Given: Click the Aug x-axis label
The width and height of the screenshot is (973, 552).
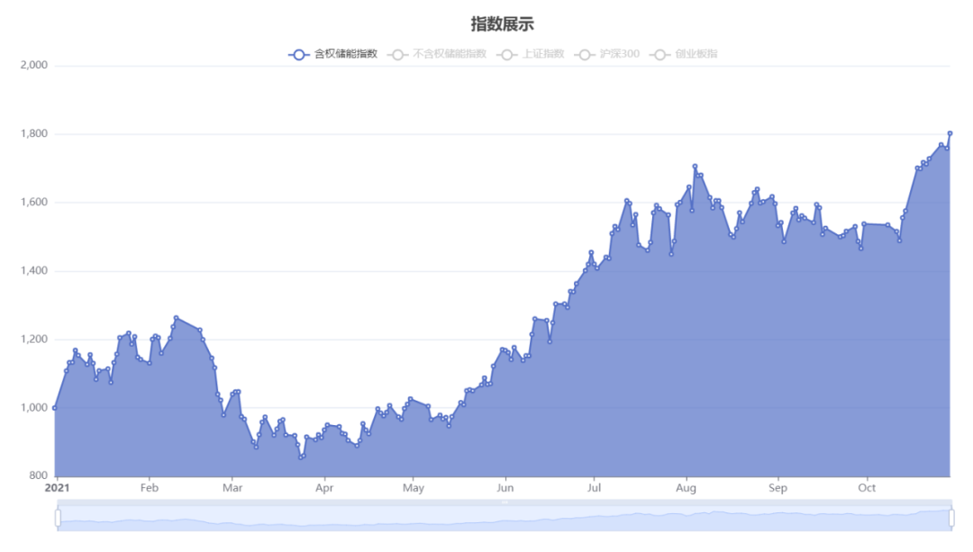Looking at the screenshot, I should click(686, 488).
